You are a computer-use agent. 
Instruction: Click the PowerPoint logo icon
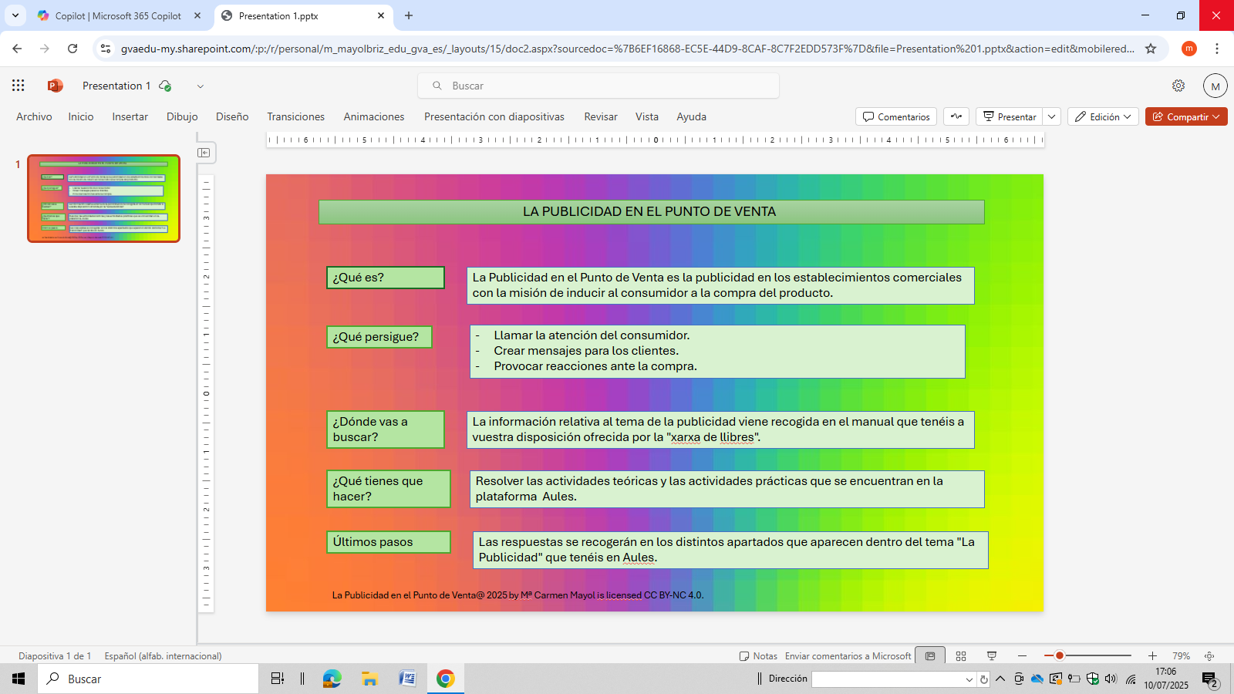[55, 86]
